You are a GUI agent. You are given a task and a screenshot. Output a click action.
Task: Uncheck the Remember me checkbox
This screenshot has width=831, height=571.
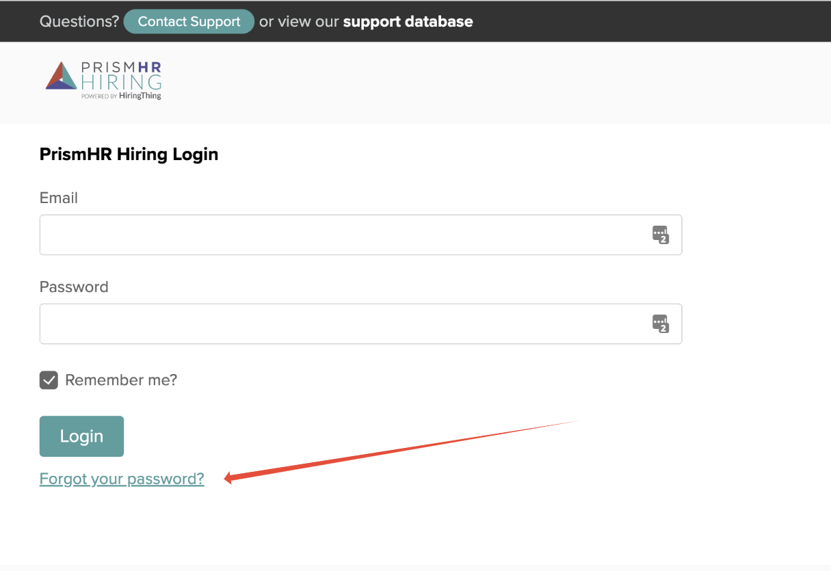(49, 380)
